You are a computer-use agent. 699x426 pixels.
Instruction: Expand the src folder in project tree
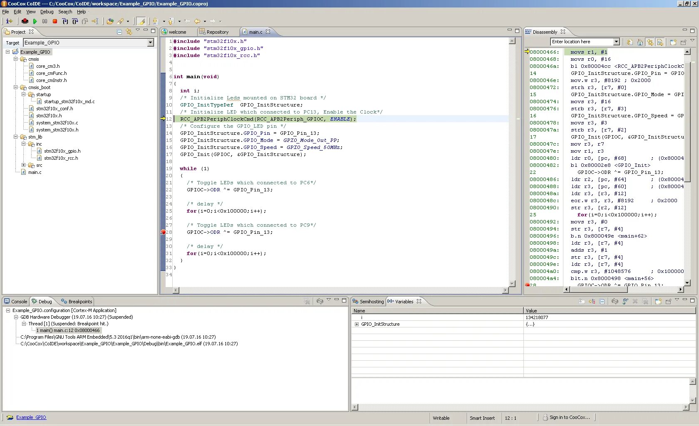[x=24, y=165]
